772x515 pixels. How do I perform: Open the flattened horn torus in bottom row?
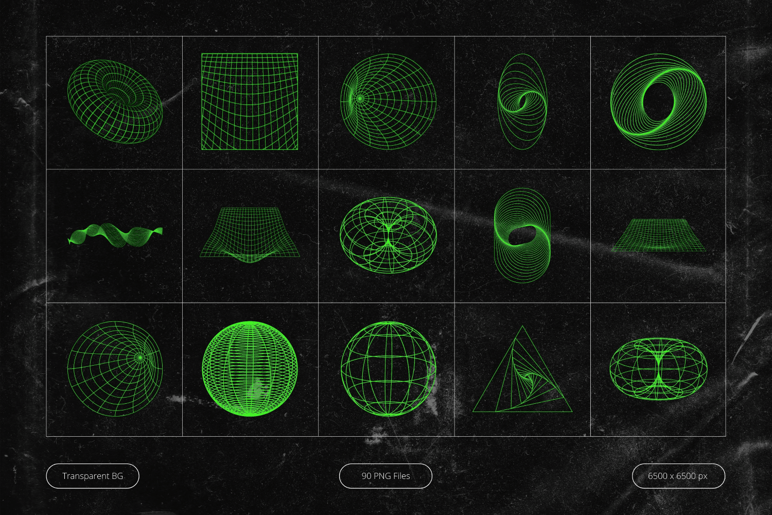tap(658, 369)
